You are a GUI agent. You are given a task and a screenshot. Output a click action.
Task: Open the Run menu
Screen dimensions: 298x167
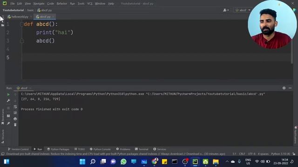point(73,4)
